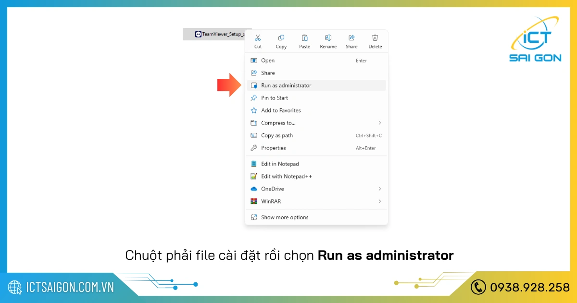Click the phone number 0938.928.258
The image size is (577, 303).
tap(529, 288)
